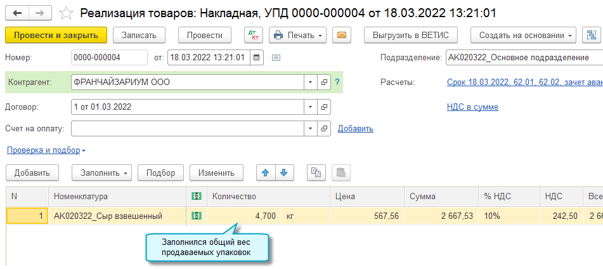The width and height of the screenshot is (603, 269).
Task: Open Счет на оплату dropdown arrow
Action: pos(311,129)
